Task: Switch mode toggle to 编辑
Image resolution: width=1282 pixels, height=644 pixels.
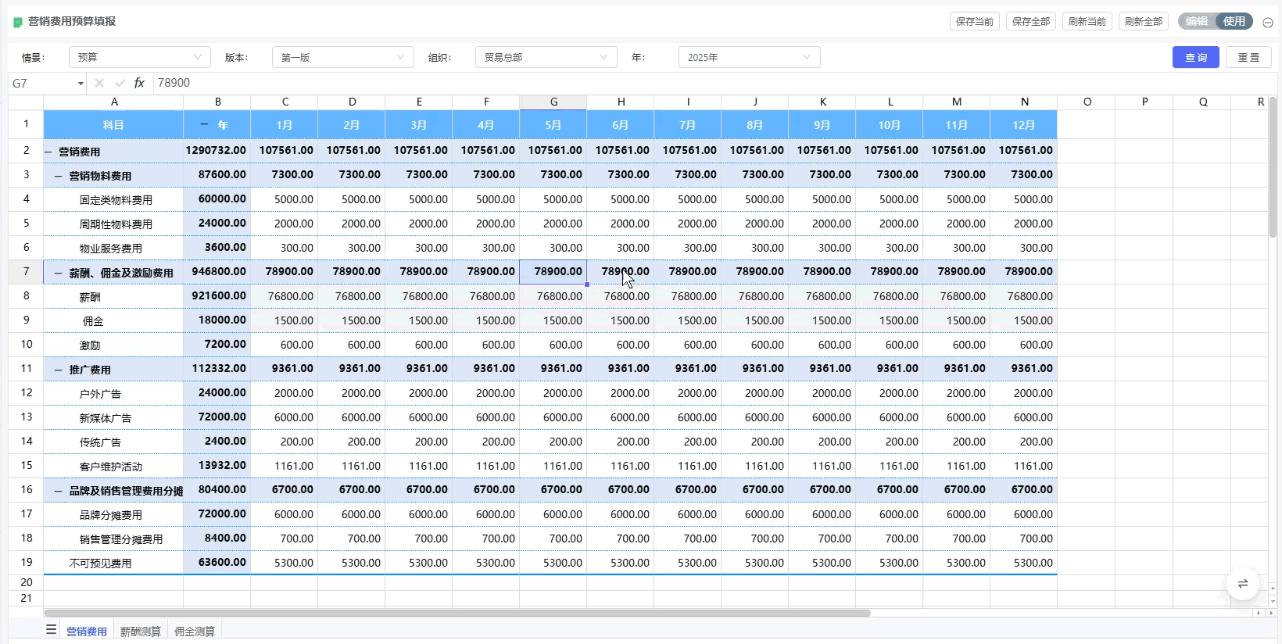Action: [x=1197, y=21]
